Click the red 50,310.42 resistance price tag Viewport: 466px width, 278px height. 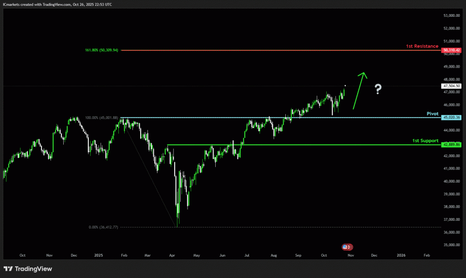coord(451,50)
